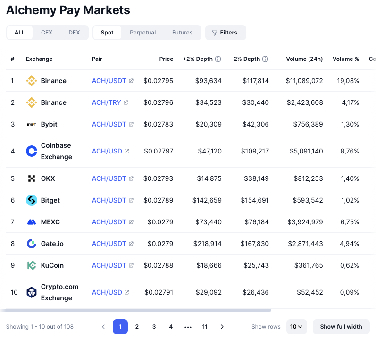Click the KuCoin logo icon
This screenshot has width=376, height=340.
coord(32,265)
